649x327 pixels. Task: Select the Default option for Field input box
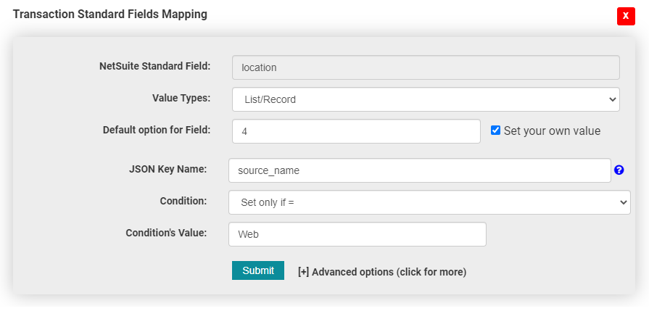click(x=356, y=131)
